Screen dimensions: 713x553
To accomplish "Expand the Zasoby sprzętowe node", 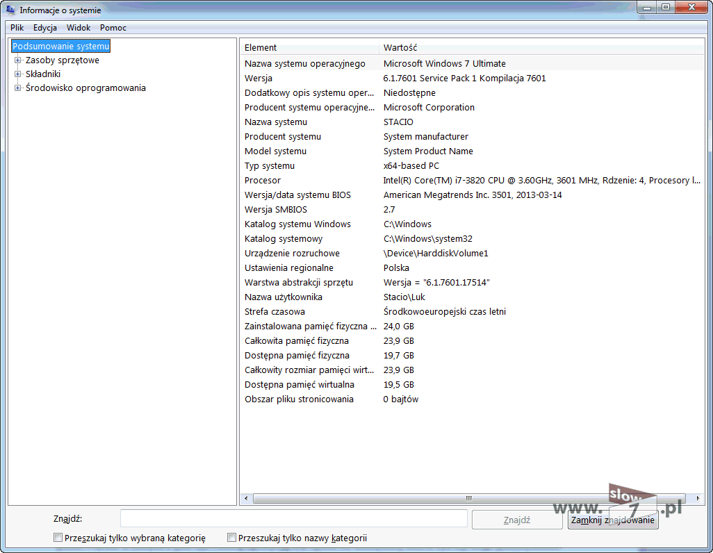I will (x=18, y=60).
